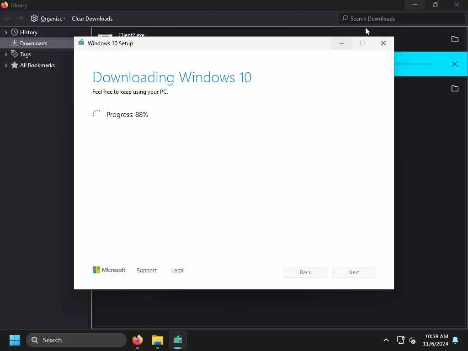468x351 pixels.
Task: Show hidden system tray icons
Action: (386, 340)
